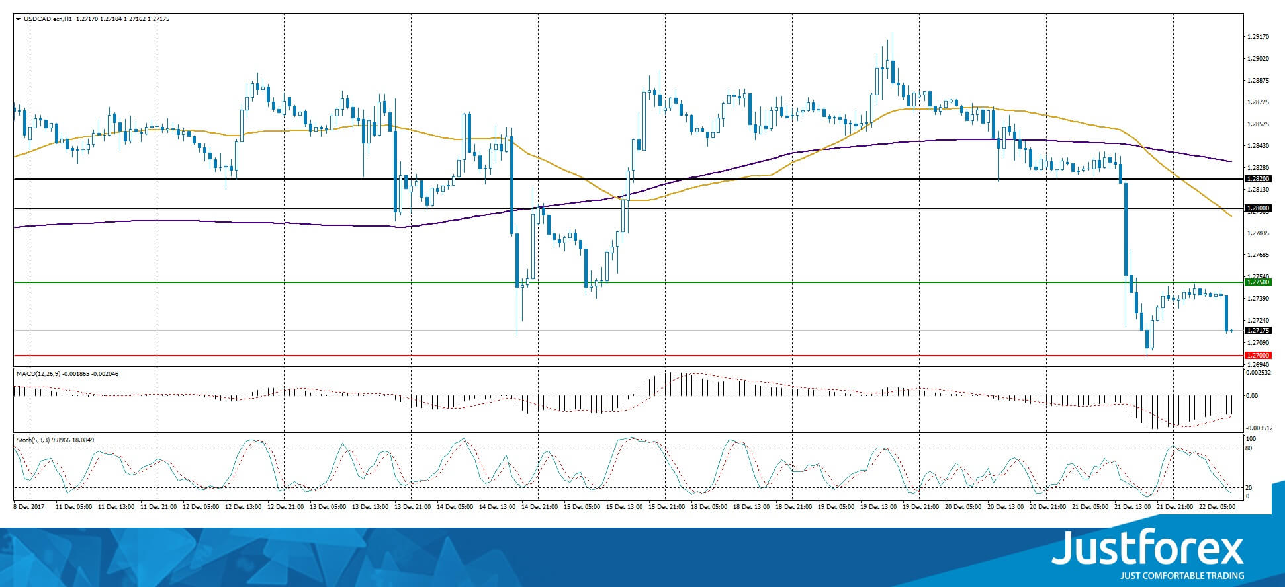Click the current price 1.27175 tag

point(1258,331)
